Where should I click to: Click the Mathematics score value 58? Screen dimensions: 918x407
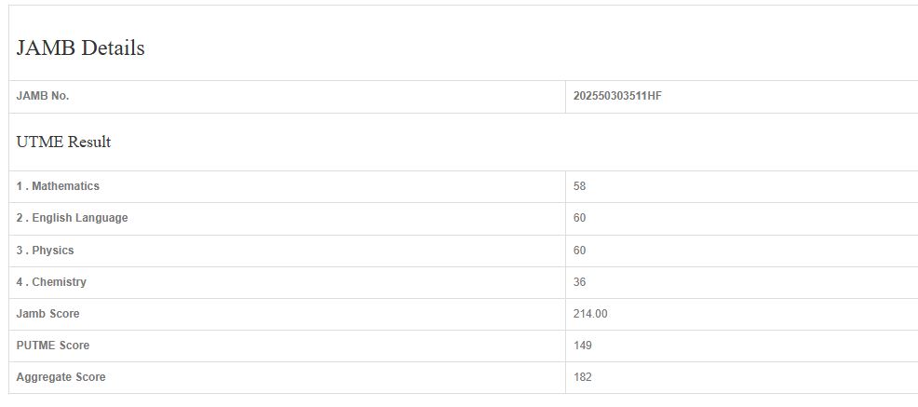[580, 186]
